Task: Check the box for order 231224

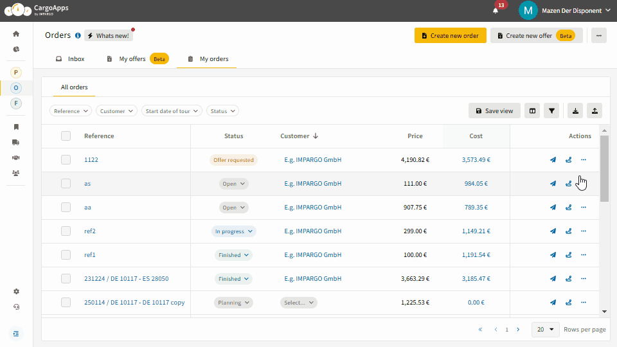Action: click(x=66, y=278)
